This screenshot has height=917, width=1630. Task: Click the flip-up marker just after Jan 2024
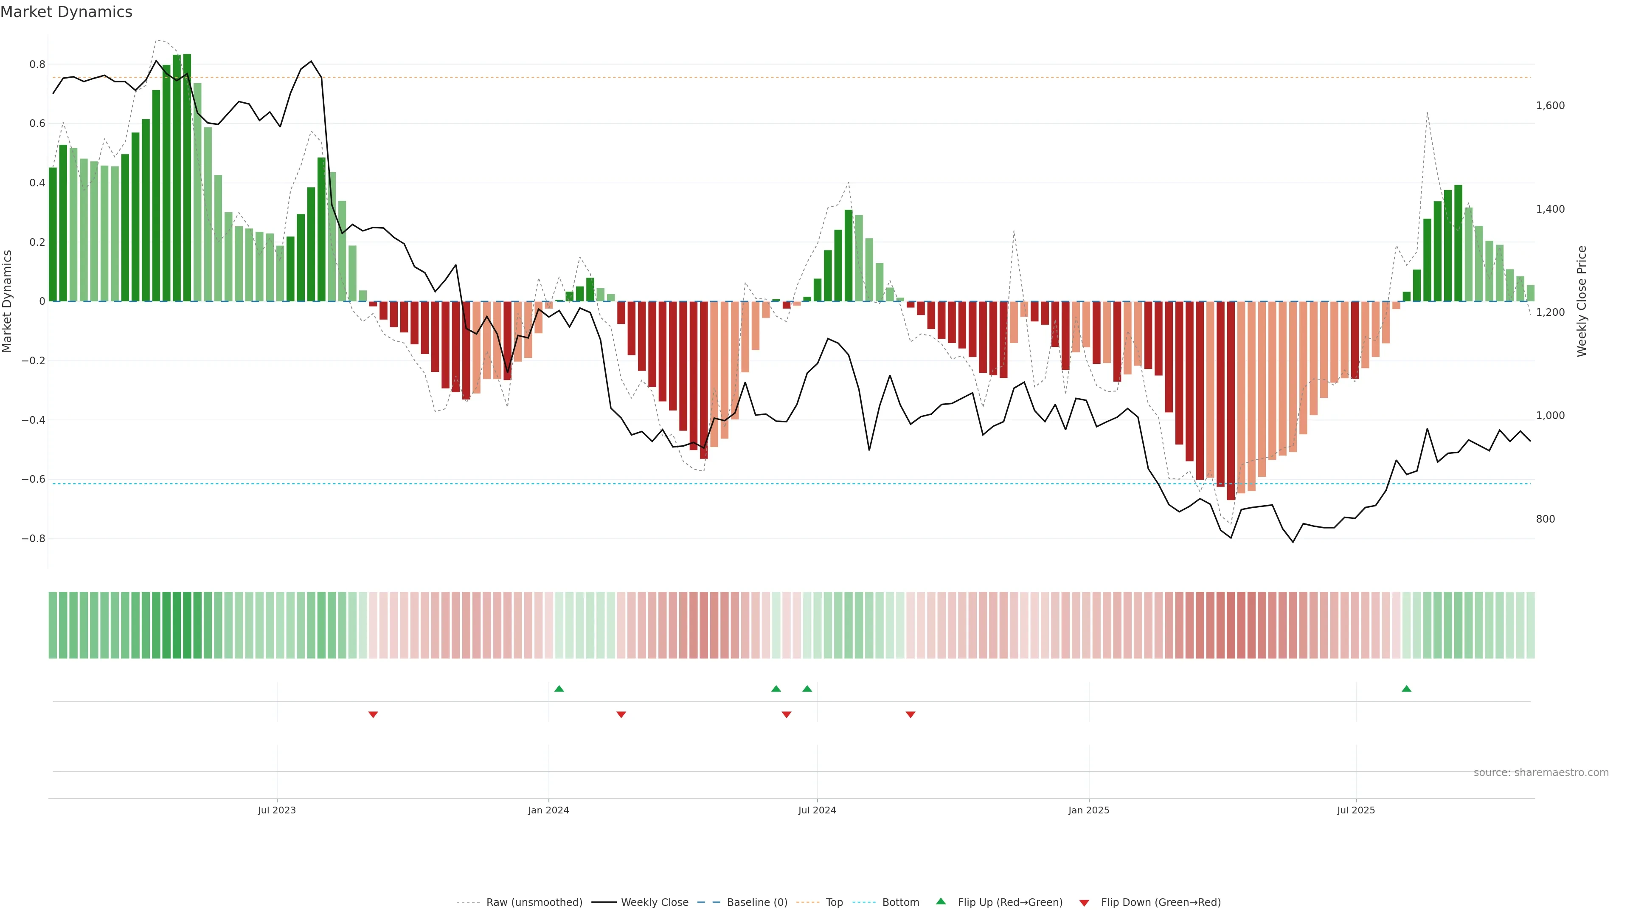pos(559,689)
